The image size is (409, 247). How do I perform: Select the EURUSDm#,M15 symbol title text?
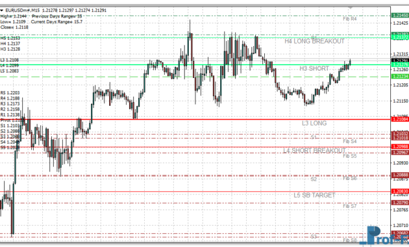[x=23, y=10]
